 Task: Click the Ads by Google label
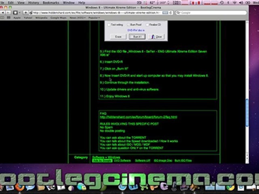[x=102, y=161]
